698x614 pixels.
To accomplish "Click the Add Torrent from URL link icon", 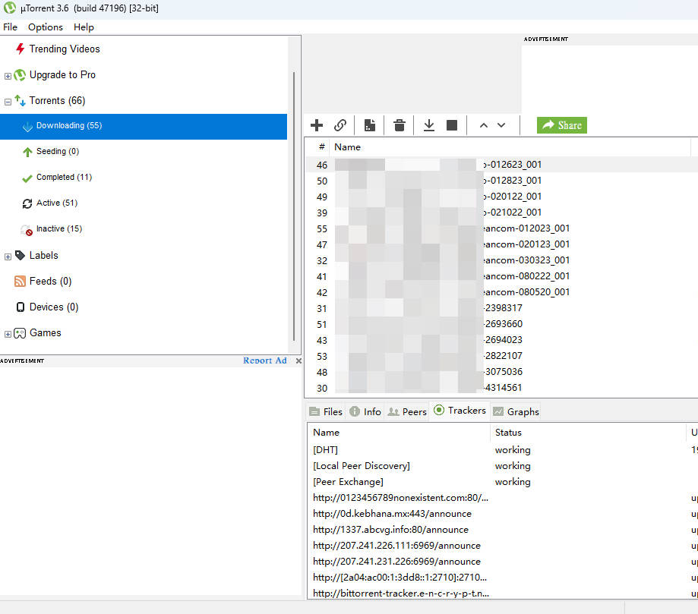I will [340, 125].
